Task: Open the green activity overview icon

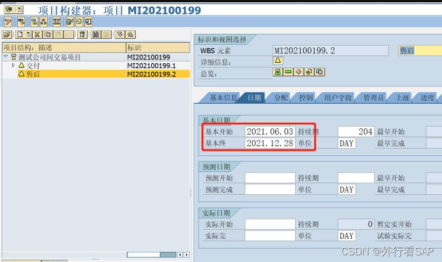Action: (288, 72)
